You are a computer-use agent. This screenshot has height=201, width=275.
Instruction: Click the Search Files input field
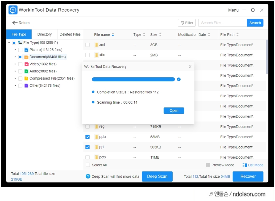click(223, 23)
